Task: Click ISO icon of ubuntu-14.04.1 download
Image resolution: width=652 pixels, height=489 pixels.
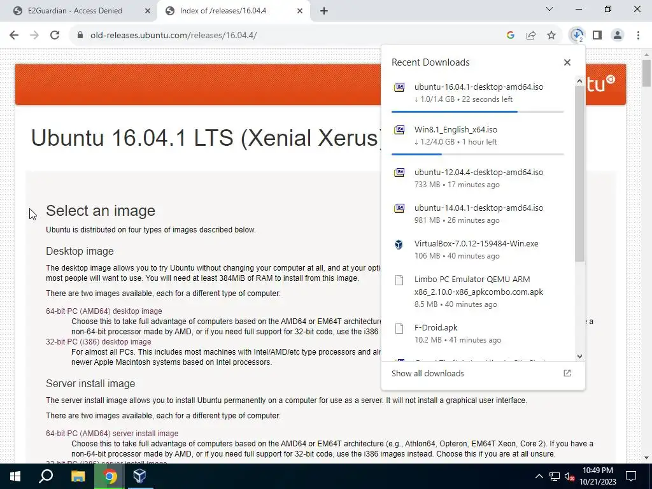Action: 399,208
